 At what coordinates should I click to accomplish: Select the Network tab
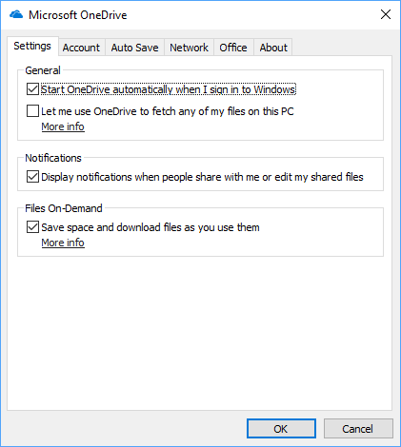(189, 48)
